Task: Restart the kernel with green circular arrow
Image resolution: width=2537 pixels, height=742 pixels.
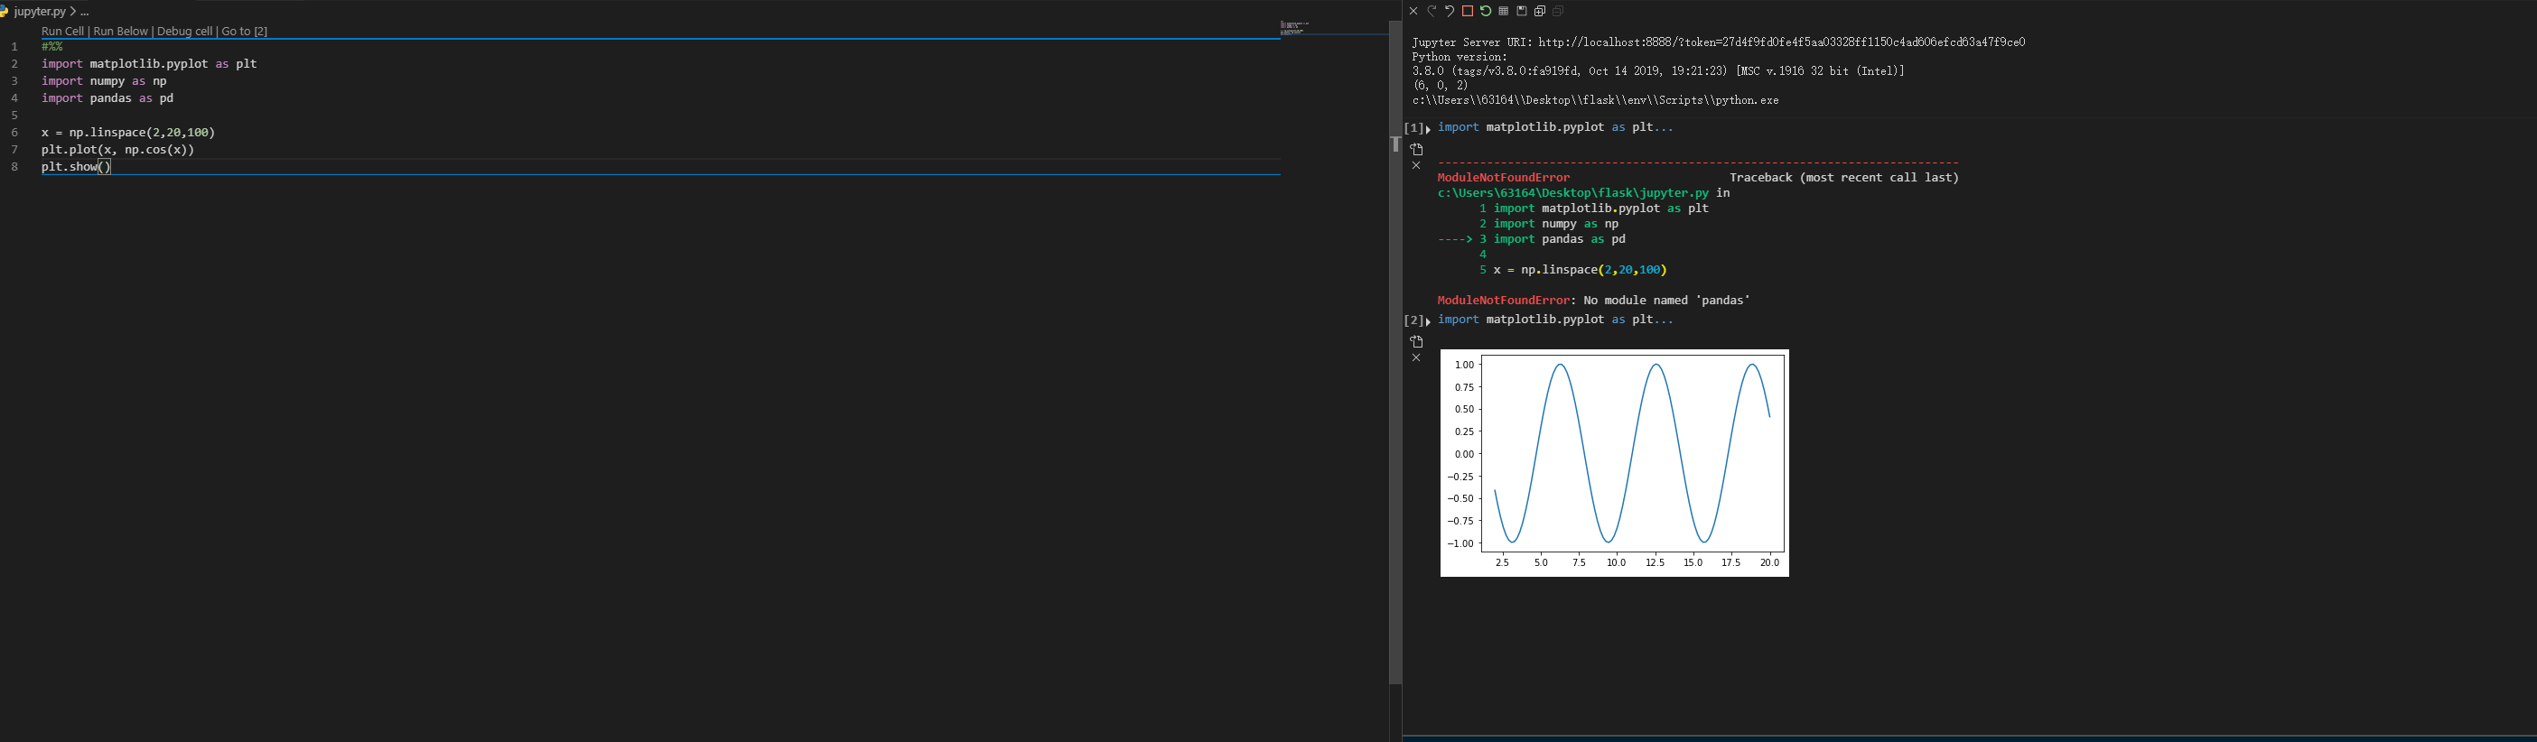Action: click(1485, 12)
